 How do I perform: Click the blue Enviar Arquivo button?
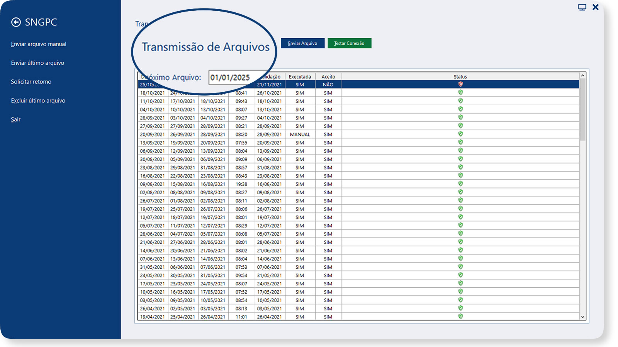click(302, 43)
